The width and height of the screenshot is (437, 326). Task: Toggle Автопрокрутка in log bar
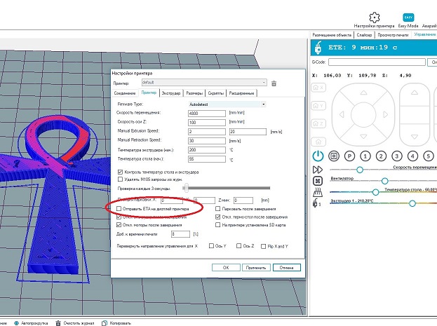[31, 323]
